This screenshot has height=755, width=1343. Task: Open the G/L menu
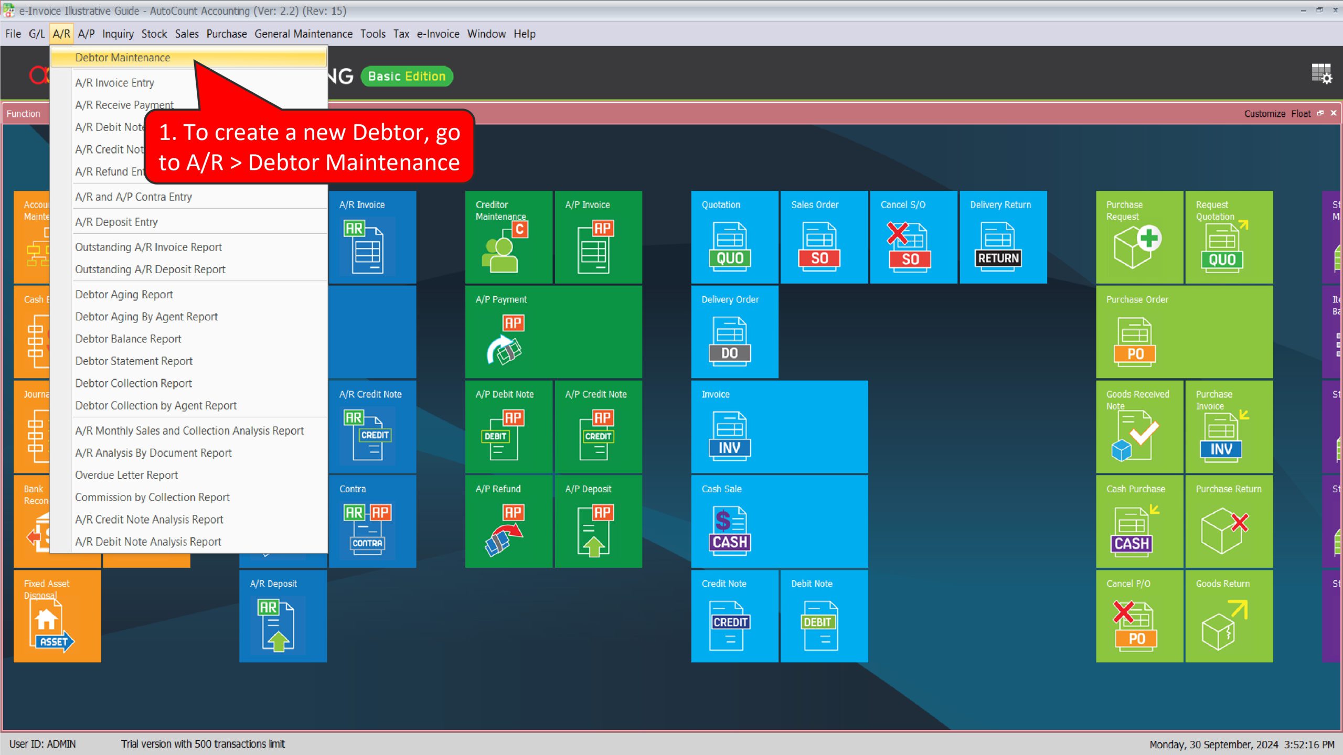(36, 34)
